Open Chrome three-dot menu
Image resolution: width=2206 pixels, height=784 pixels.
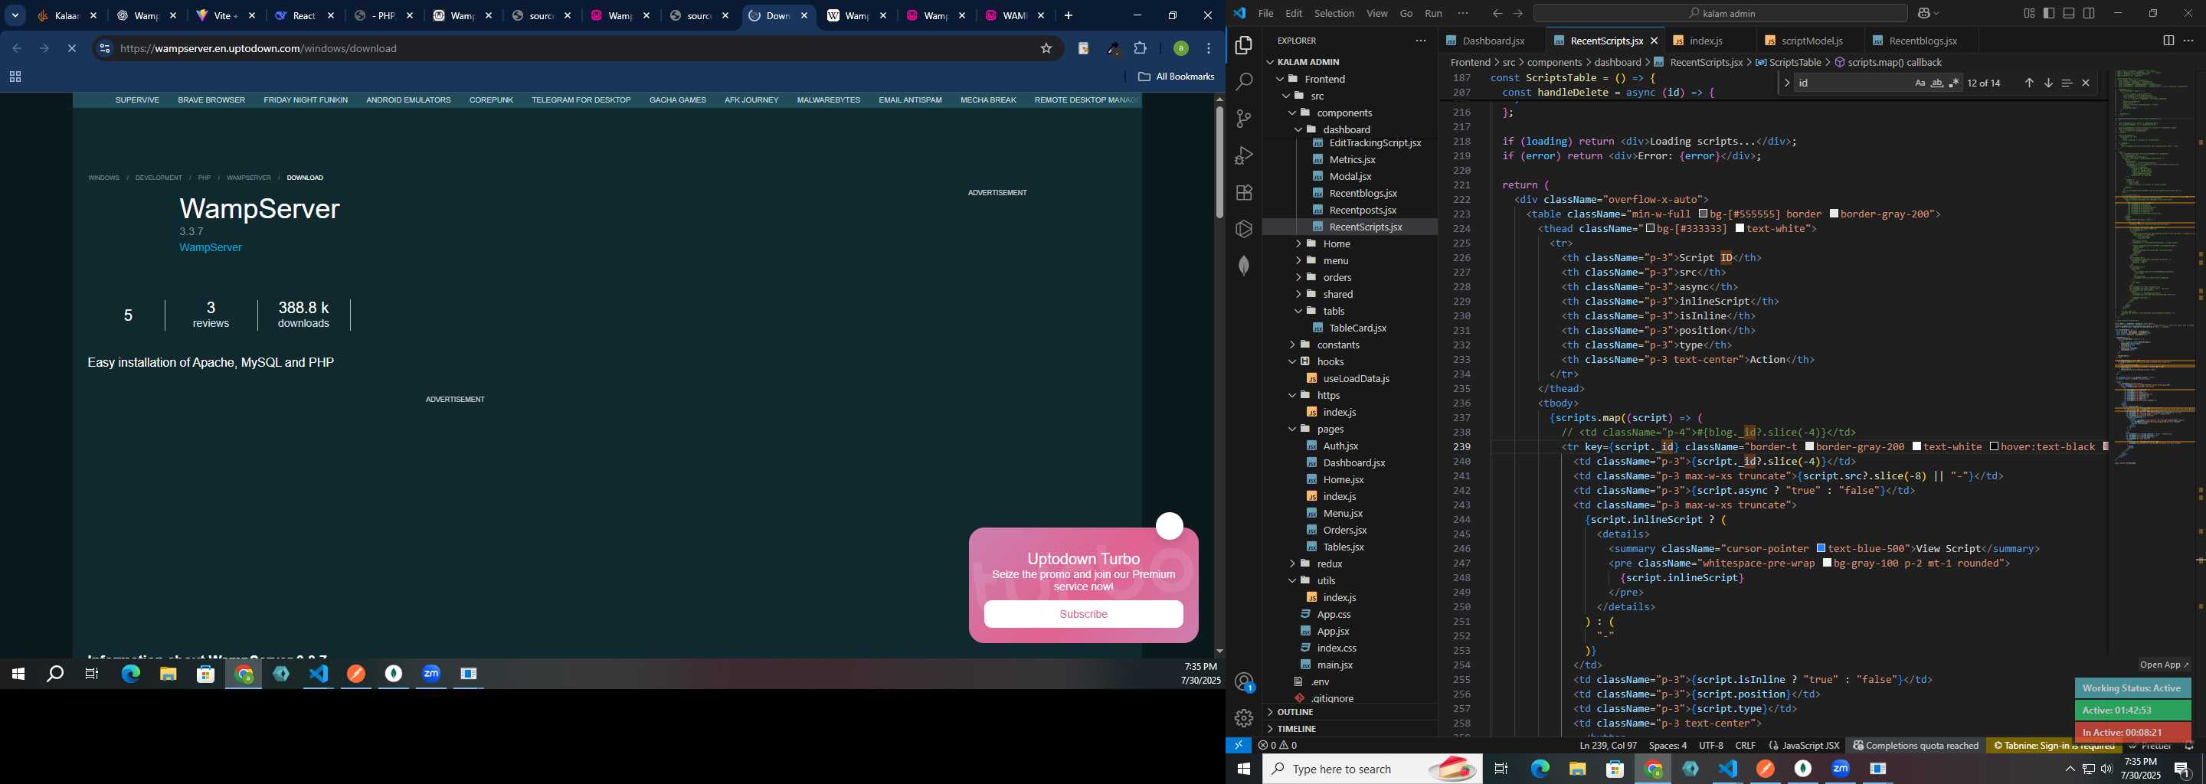1209,49
